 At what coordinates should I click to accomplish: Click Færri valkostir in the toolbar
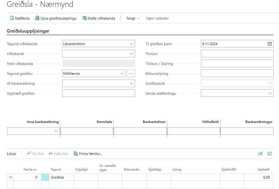click(157, 18)
